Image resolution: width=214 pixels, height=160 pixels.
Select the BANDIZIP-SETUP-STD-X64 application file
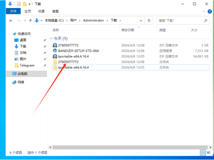coord(78,51)
